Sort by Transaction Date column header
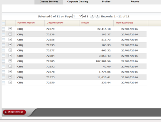161x122 pixels. coord(124,23)
